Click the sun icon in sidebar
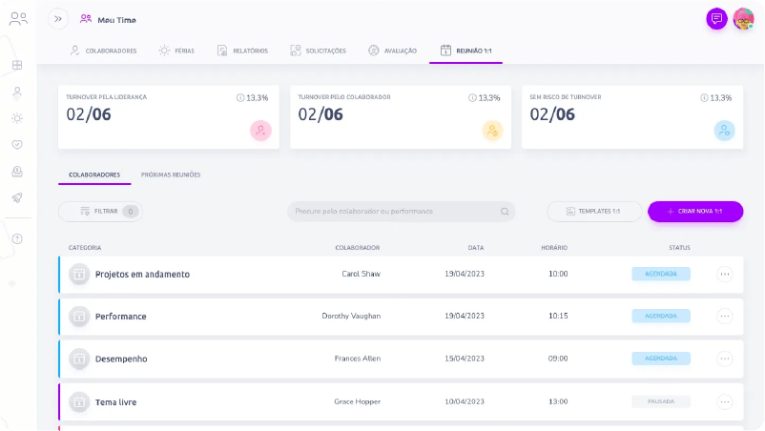 (x=17, y=118)
